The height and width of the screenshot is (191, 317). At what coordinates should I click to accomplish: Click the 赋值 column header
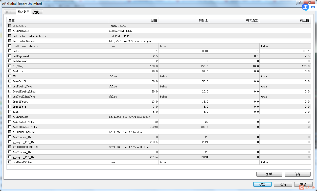click(133, 20)
